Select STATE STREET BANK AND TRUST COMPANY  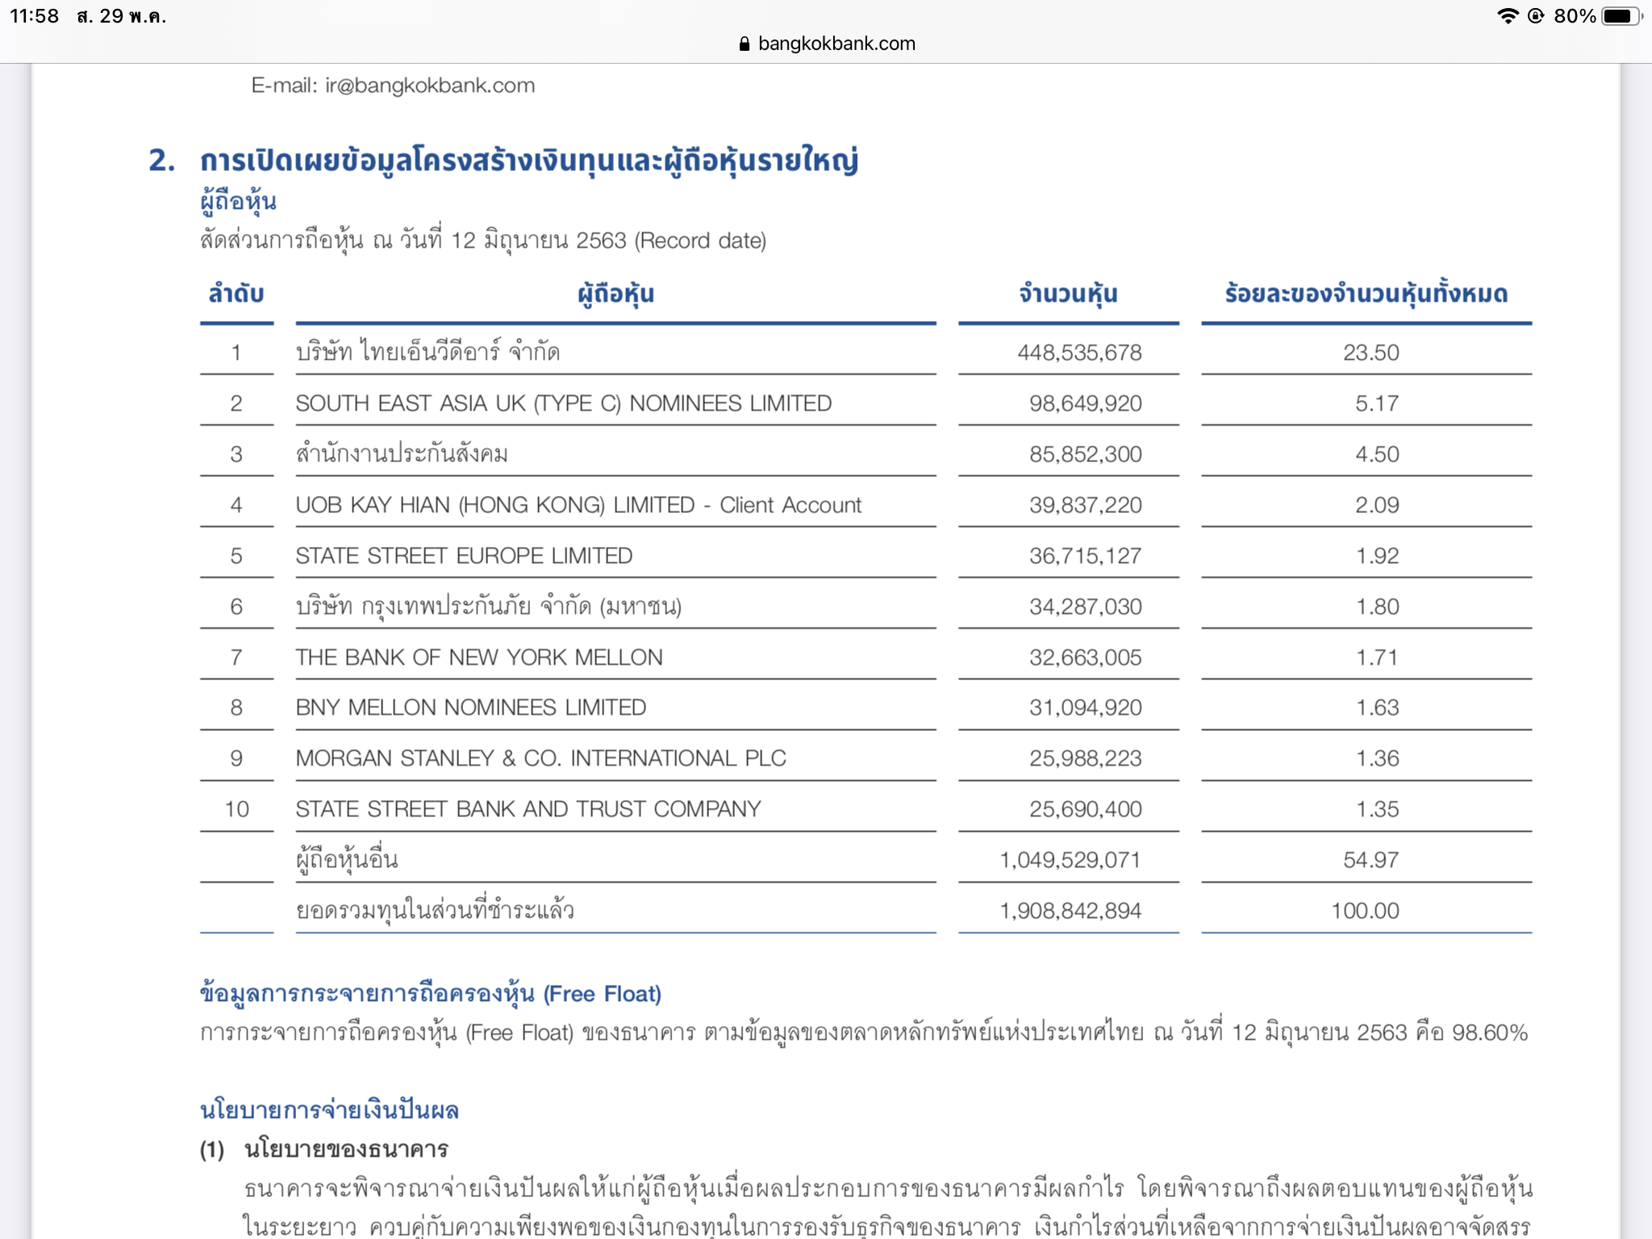528,809
